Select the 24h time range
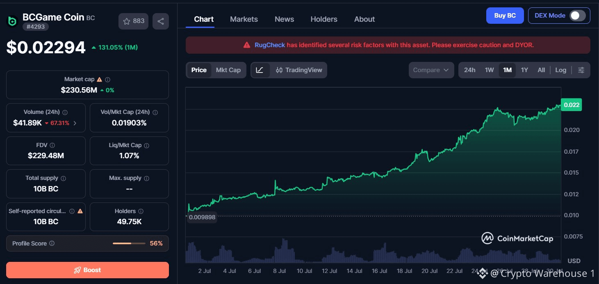The image size is (599, 284). coord(470,70)
